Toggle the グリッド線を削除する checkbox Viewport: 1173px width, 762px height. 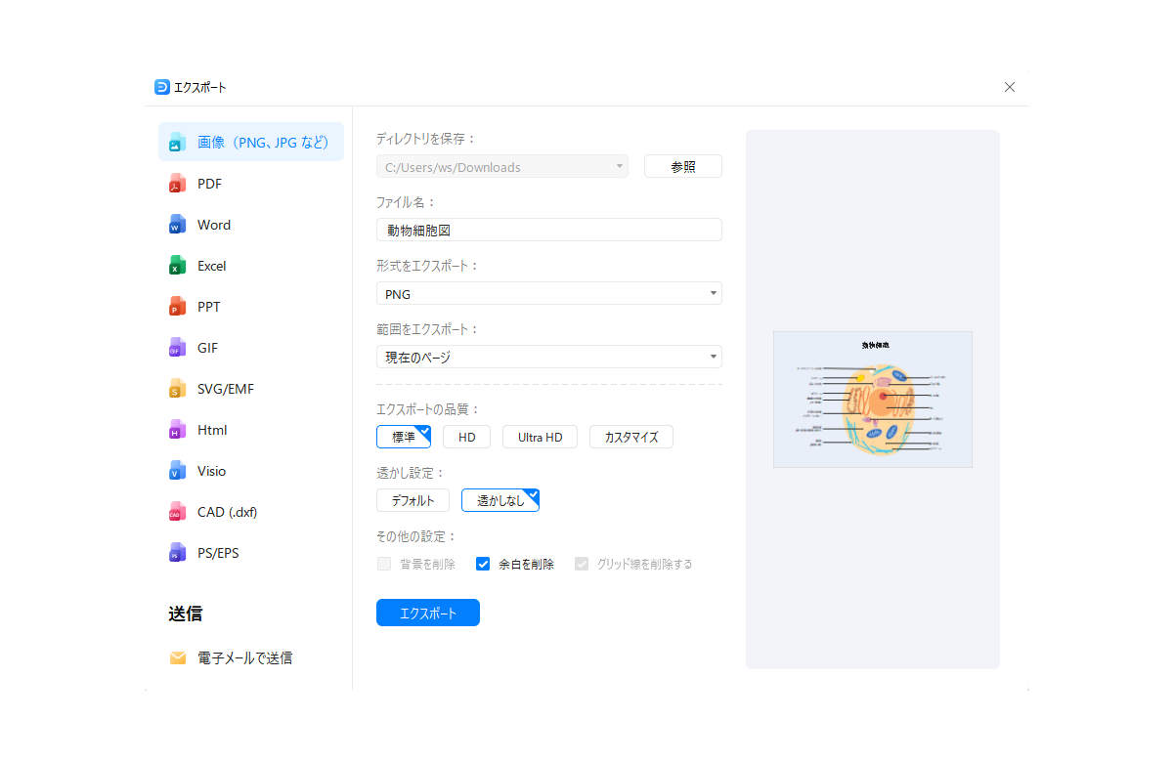(x=582, y=564)
